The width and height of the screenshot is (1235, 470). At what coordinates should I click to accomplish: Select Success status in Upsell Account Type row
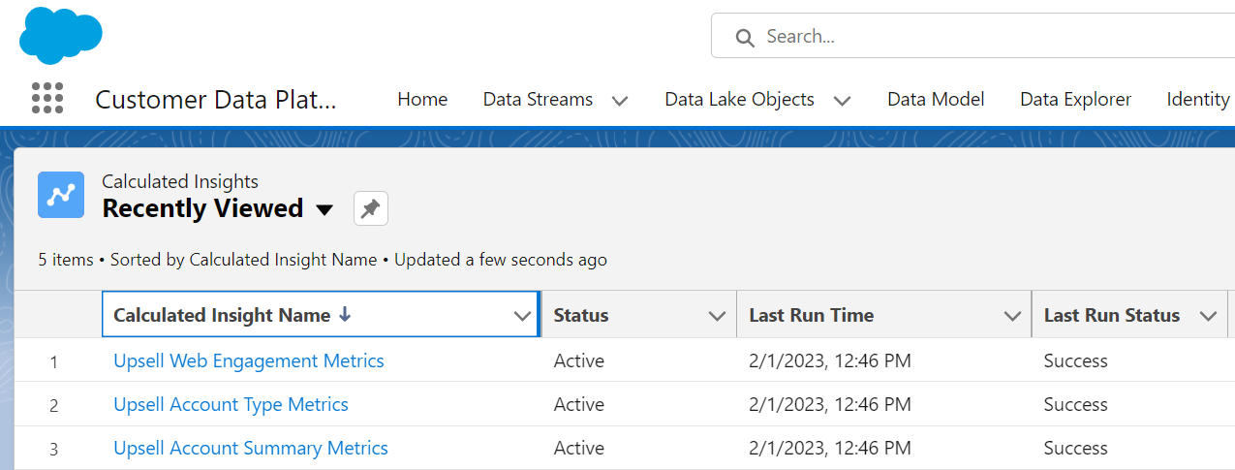coord(1076,404)
